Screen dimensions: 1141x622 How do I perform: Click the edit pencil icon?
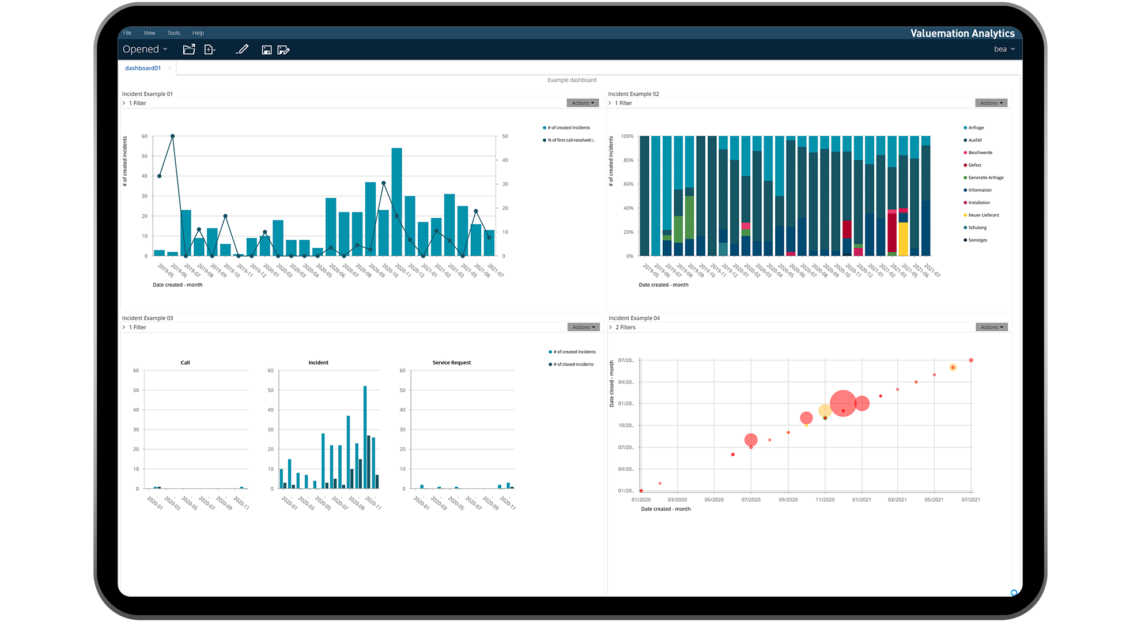click(x=242, y=50)
